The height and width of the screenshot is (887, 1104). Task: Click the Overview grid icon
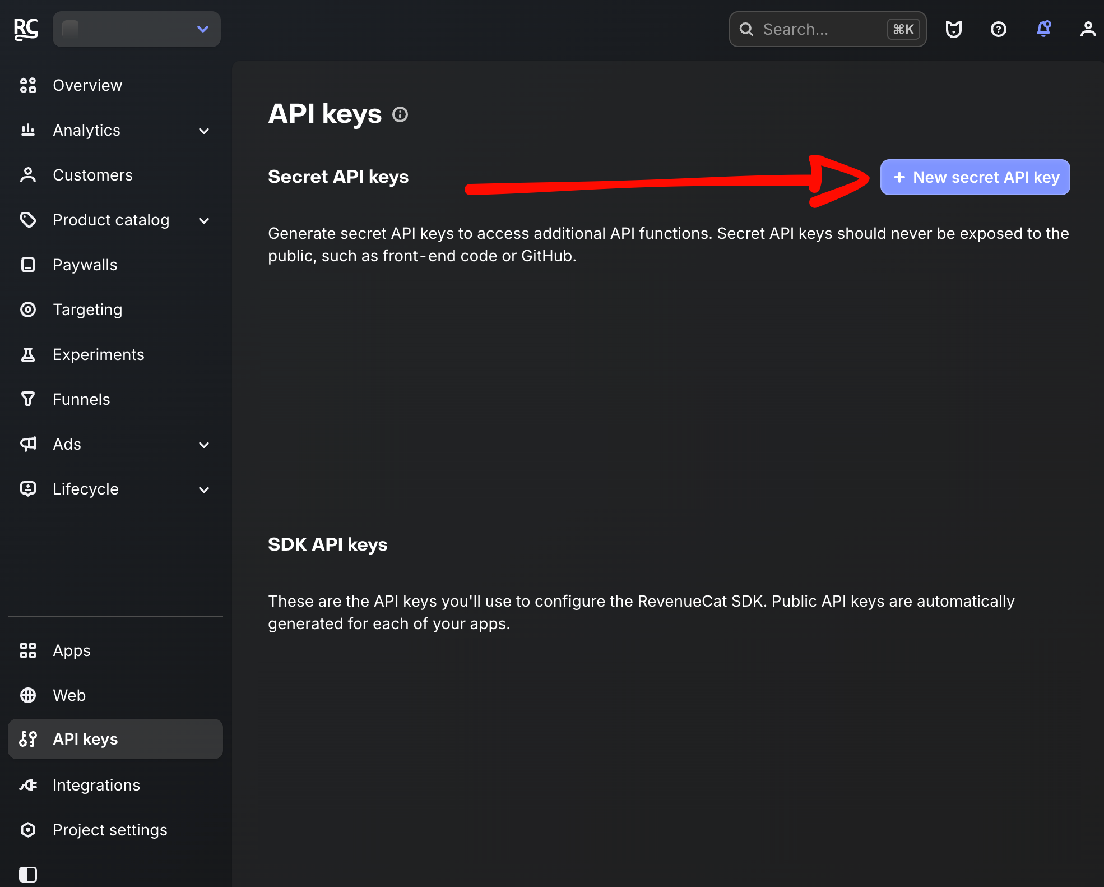coord(28,85)
